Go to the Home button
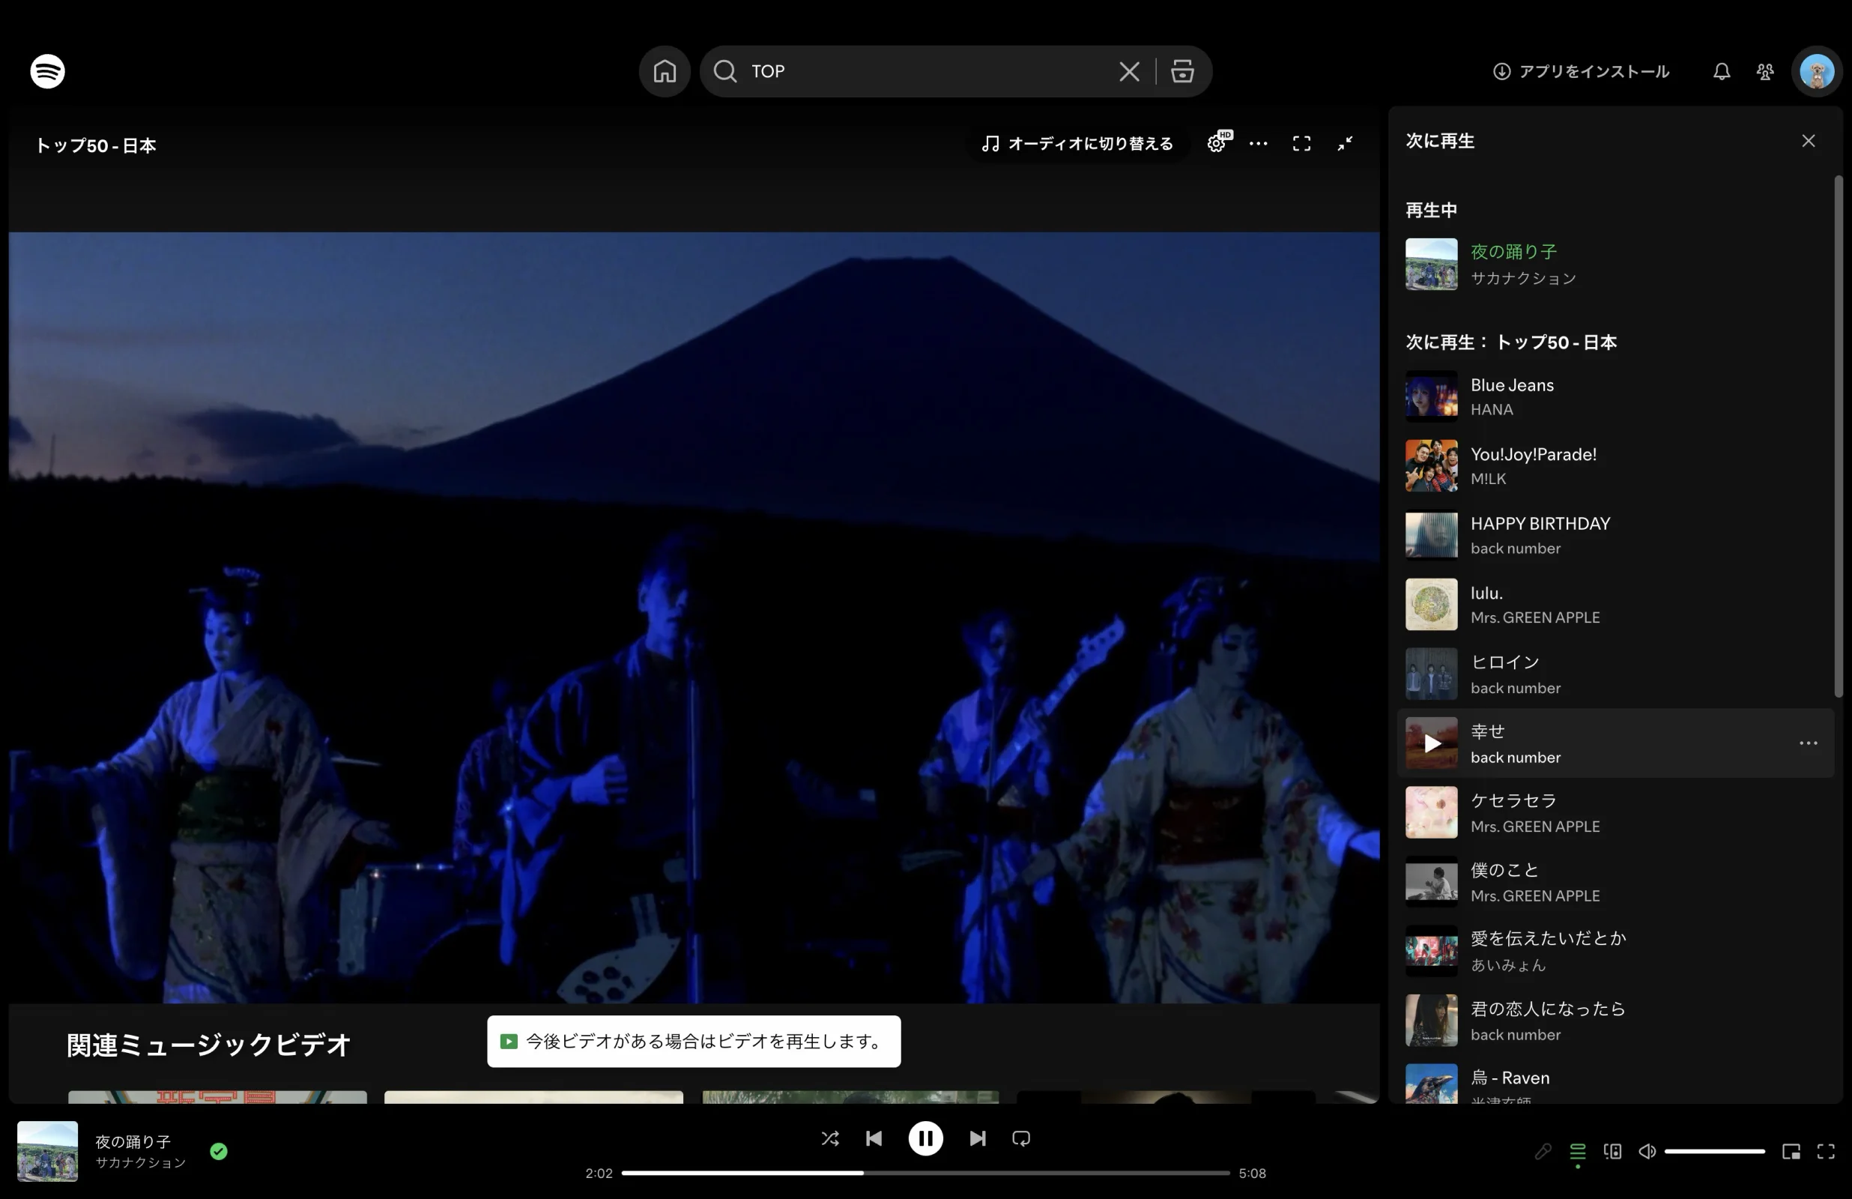The height and width of the screenshot is (1199, 1852). coord(665,71)
